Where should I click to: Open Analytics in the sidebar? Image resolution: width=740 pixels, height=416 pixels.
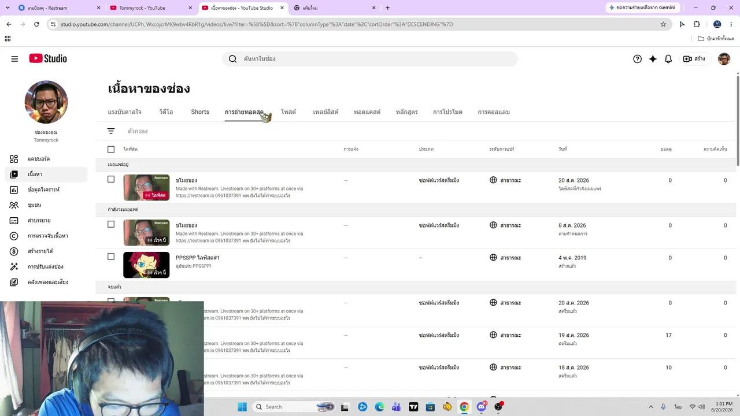[46, 190]
